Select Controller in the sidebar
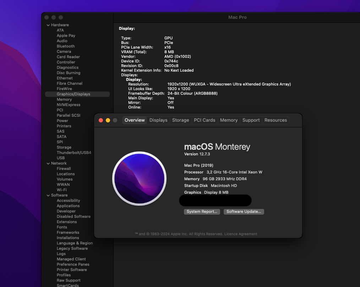Image resolution: width=360 pixels, height=287 pixels. (66, 62)
